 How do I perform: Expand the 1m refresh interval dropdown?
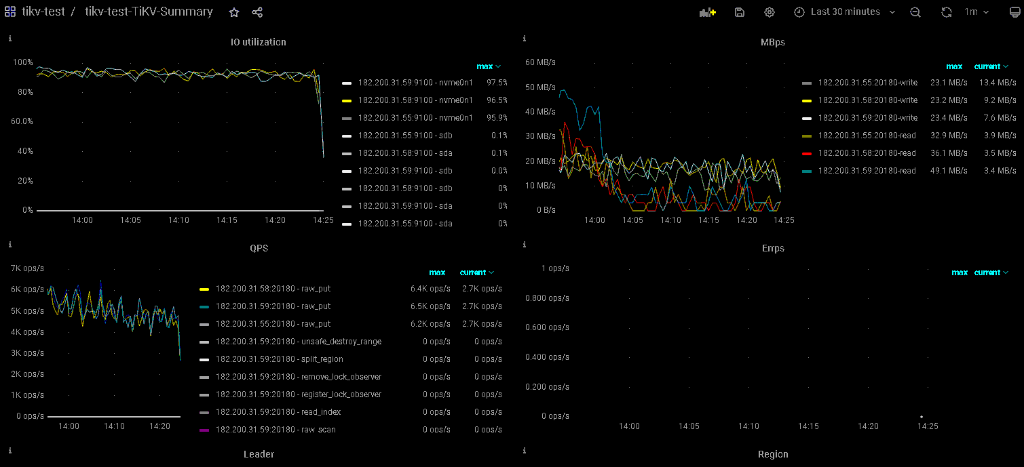click(x=977, y=12)
